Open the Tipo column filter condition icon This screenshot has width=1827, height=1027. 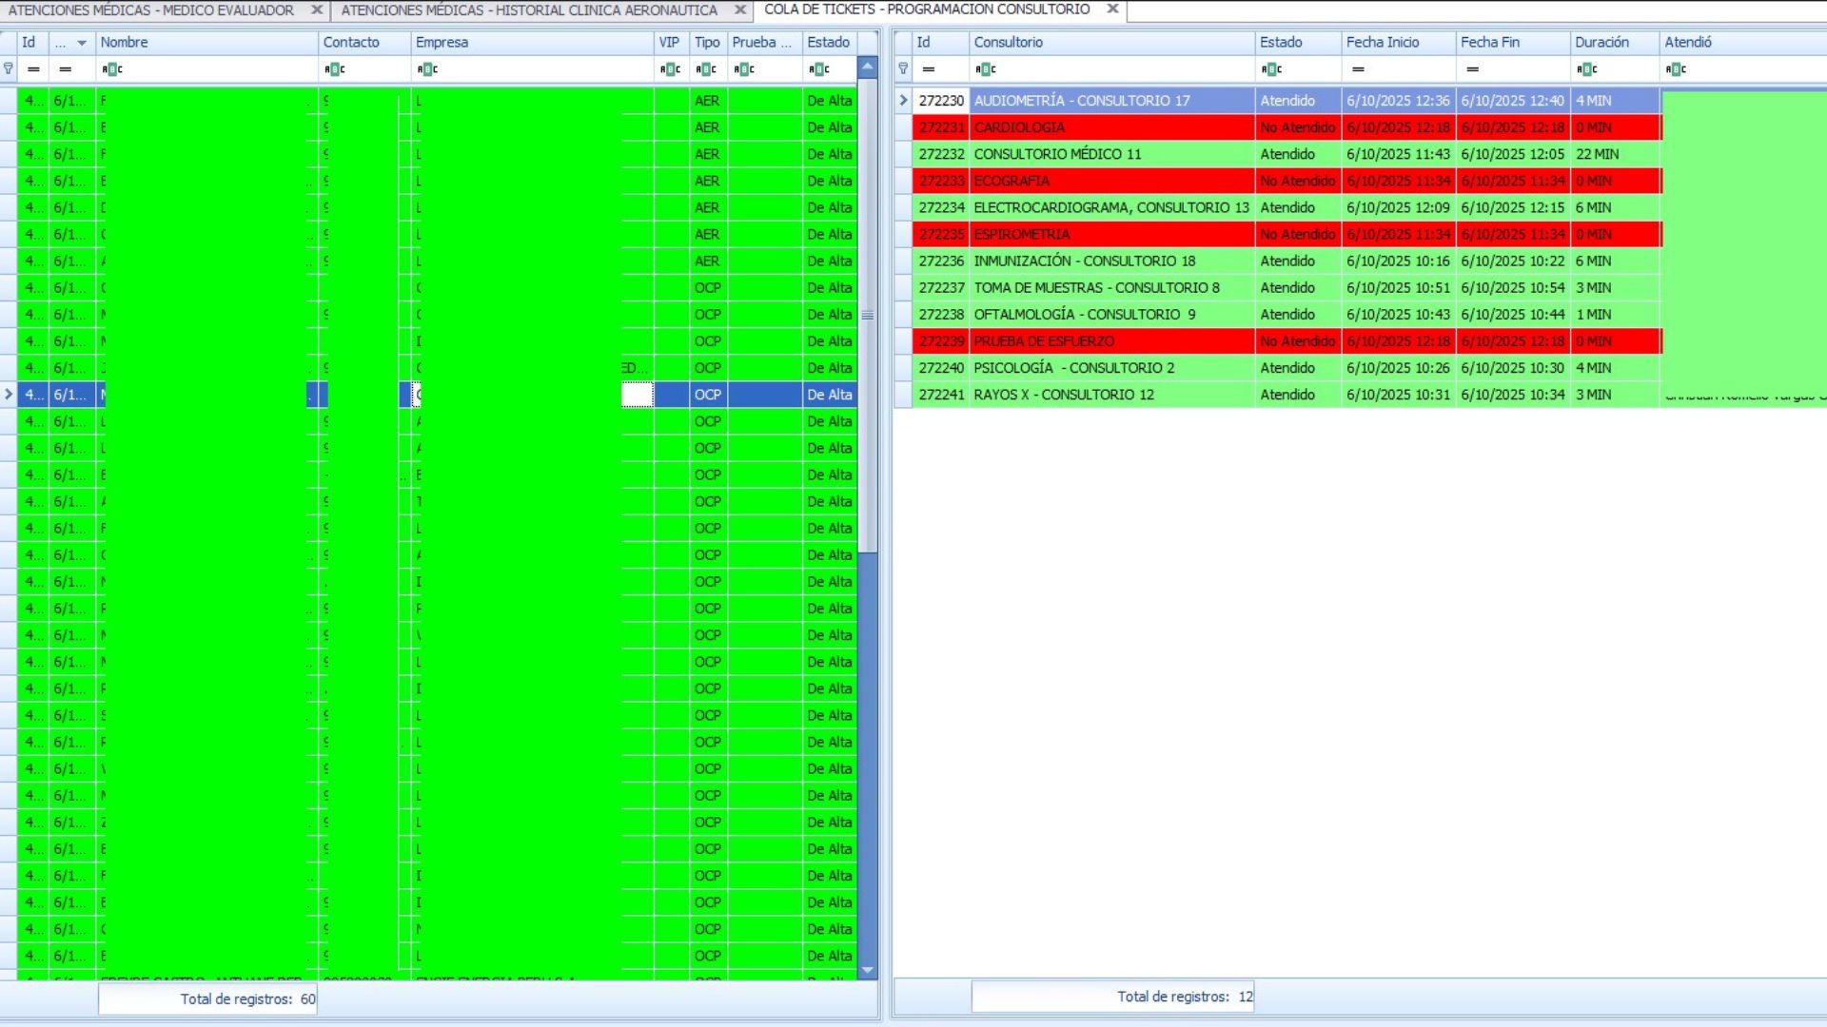(706, 68)
